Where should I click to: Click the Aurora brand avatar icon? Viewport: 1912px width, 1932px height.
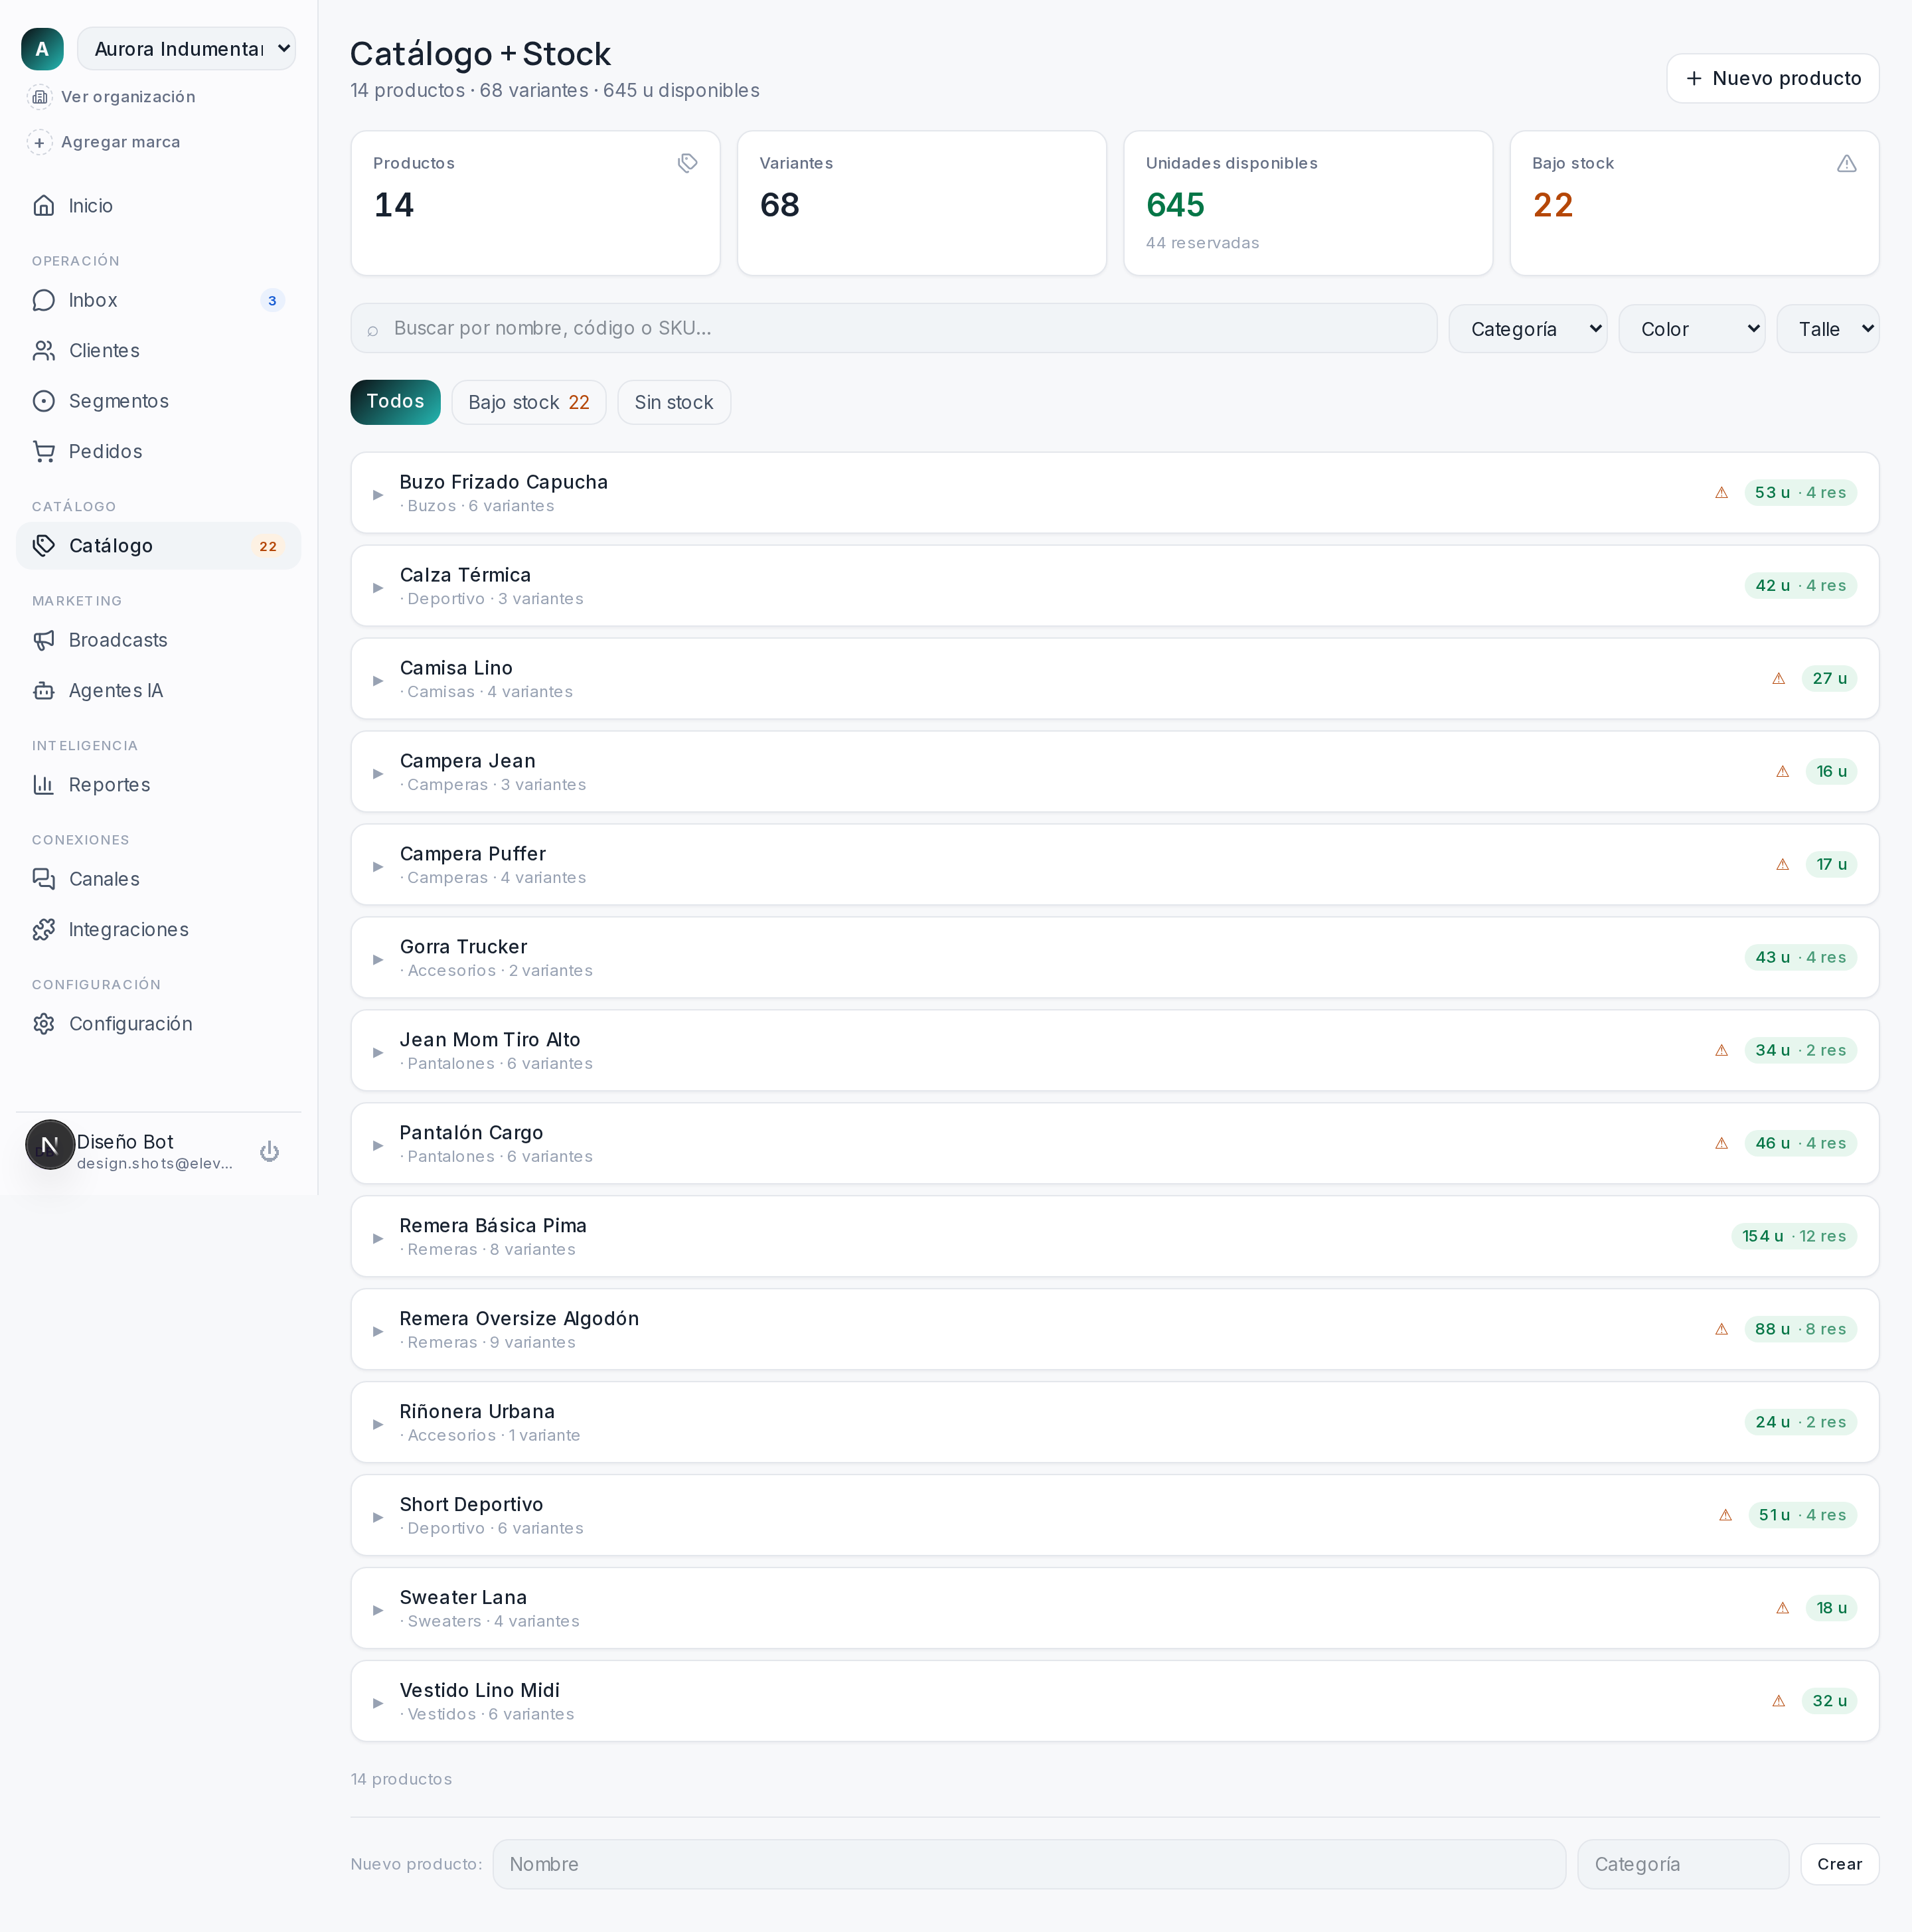42,49
